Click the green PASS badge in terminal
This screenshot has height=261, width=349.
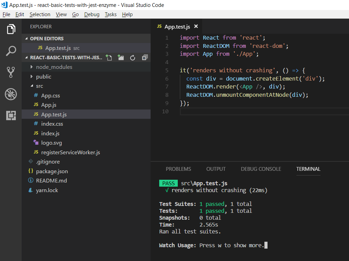pyautogui.click(x=168, y=183)
